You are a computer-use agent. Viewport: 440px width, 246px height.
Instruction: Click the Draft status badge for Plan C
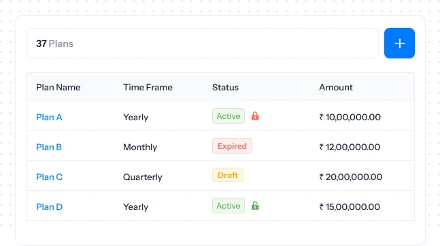[228, 175]
